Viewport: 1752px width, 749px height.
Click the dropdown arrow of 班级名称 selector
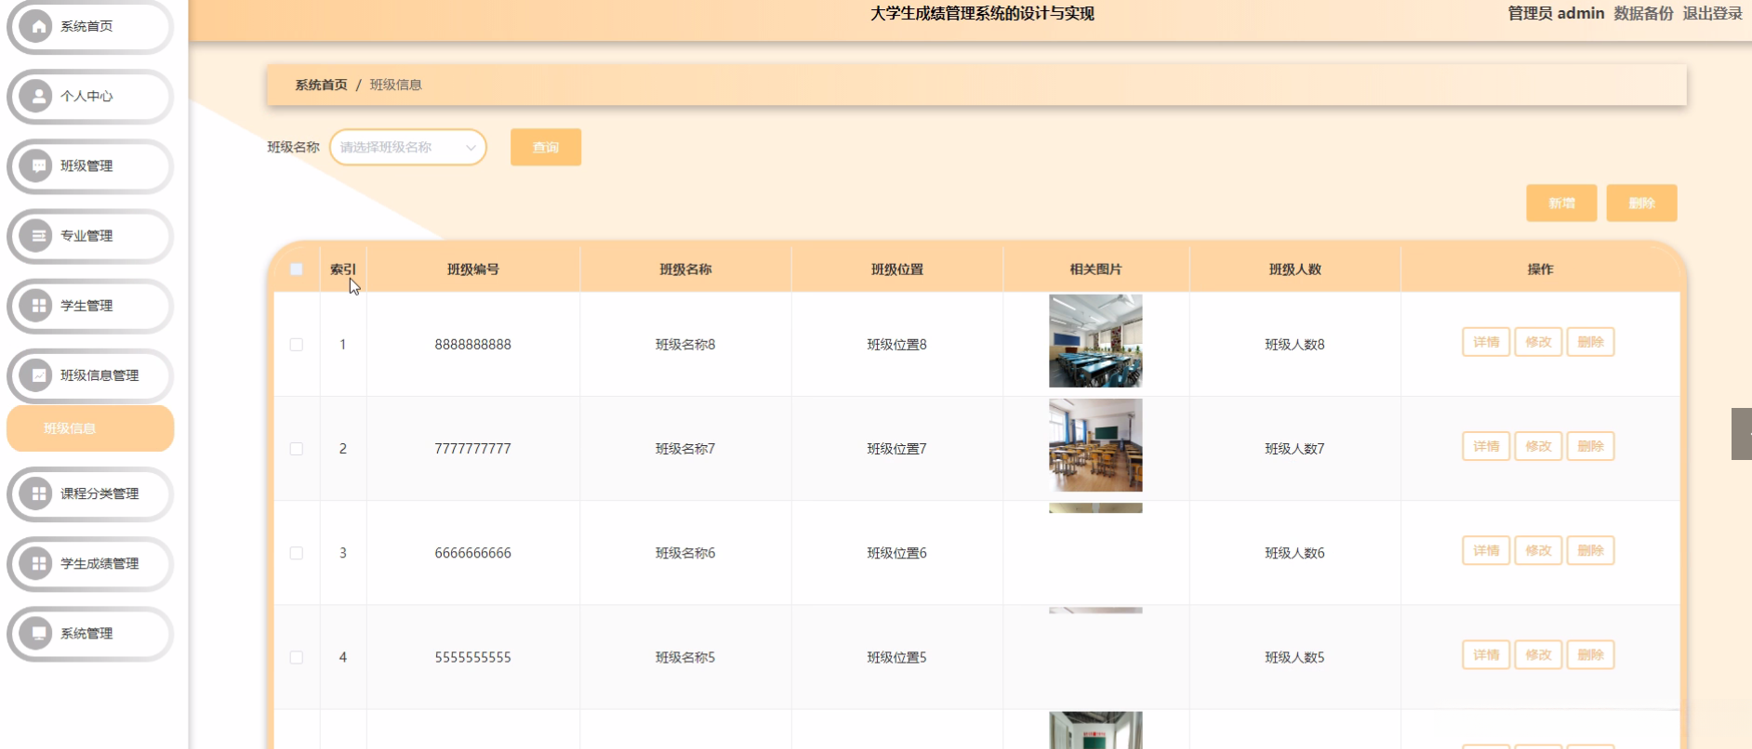coord(471,148)
